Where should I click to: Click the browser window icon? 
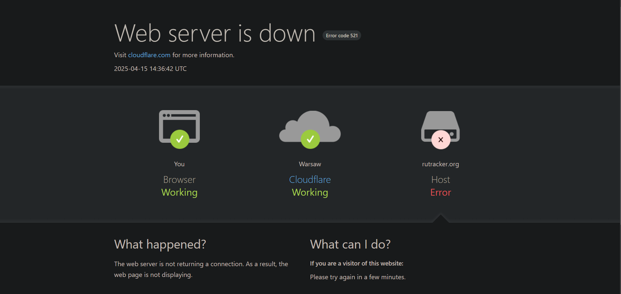click(x=180, y=127)
